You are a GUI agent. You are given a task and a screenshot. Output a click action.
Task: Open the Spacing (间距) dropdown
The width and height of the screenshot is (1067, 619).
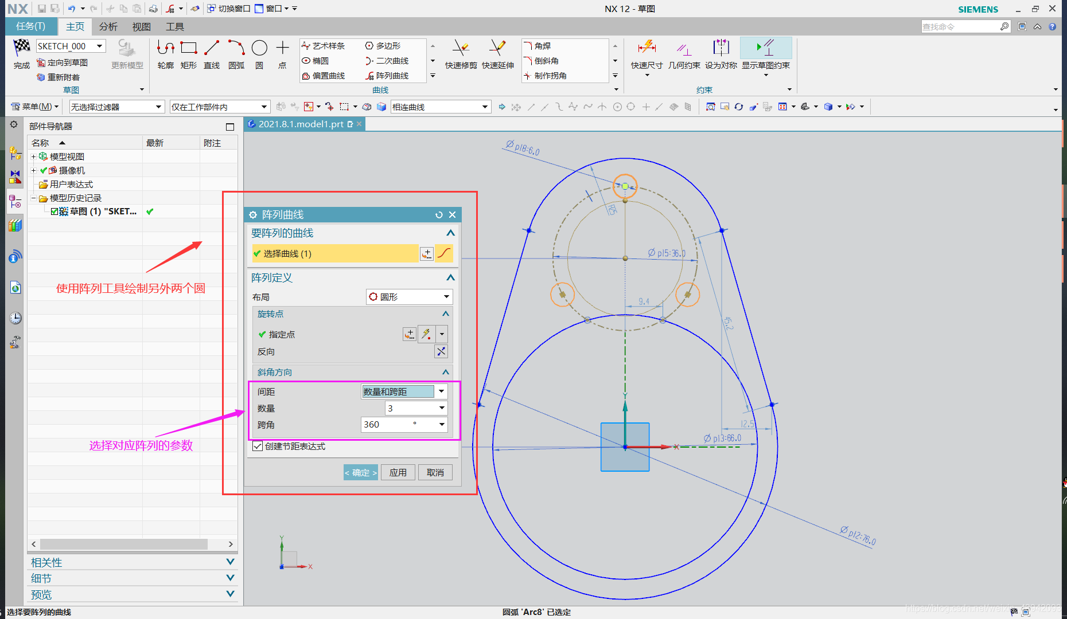tap(404, 391)
